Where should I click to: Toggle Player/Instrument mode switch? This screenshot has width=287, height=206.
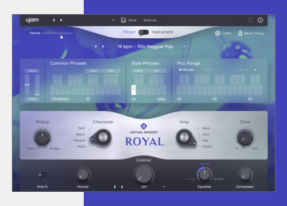[143, 32]
